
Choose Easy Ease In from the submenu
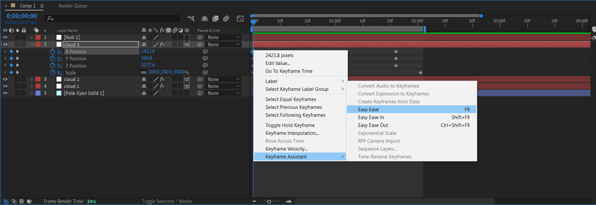click(371, 117)
